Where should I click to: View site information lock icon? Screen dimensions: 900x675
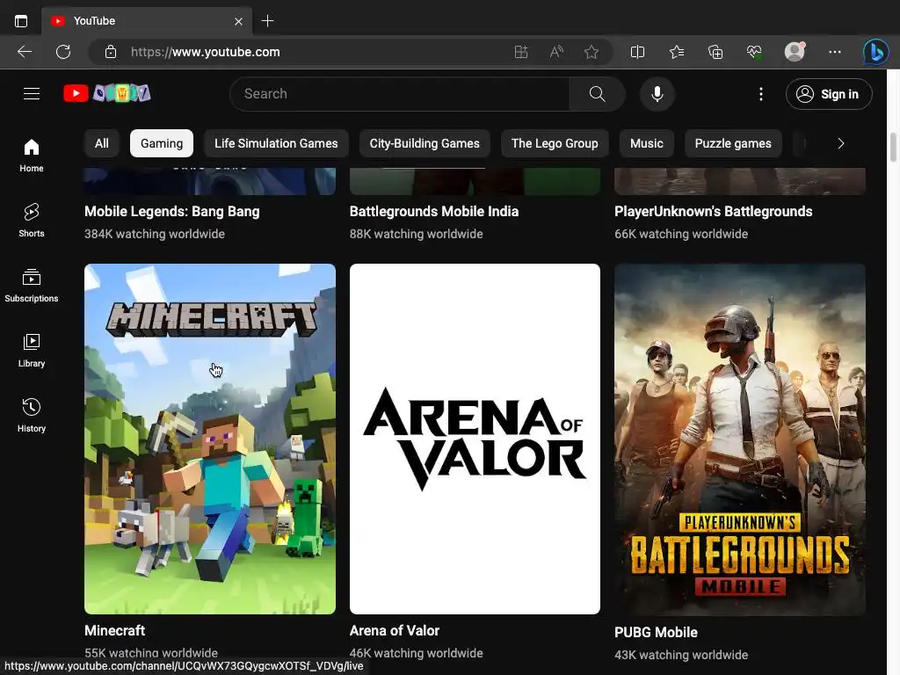111,52
